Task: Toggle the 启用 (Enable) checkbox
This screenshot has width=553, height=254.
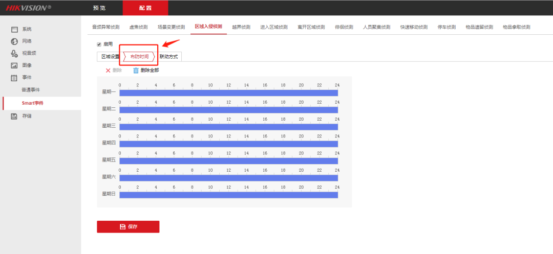Action: (99, 44)
